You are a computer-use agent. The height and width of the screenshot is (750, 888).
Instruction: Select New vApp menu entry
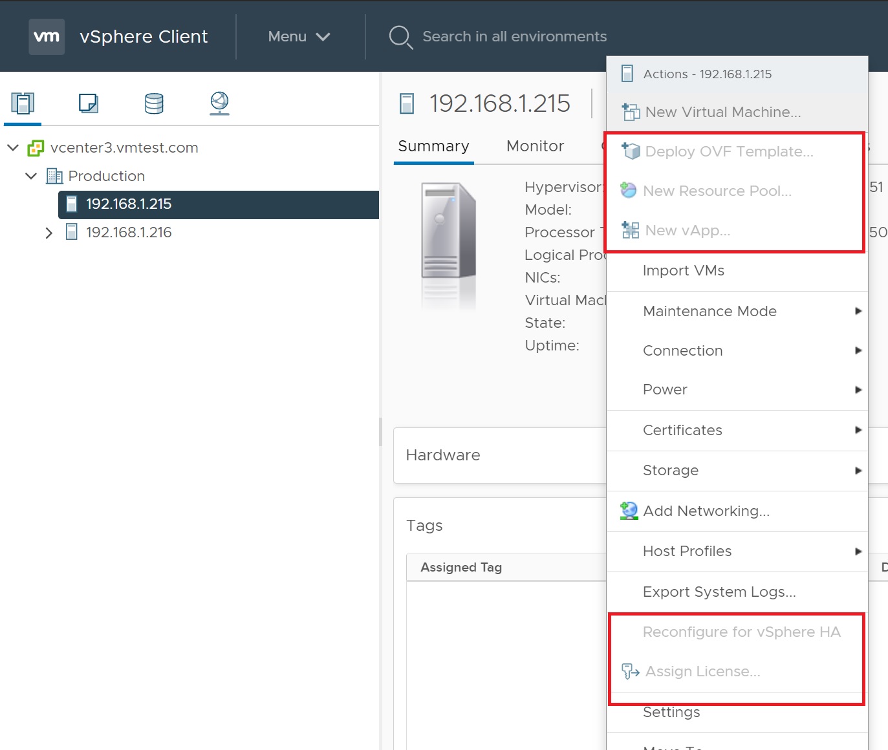pyautogui.click(x=737, y=230)
